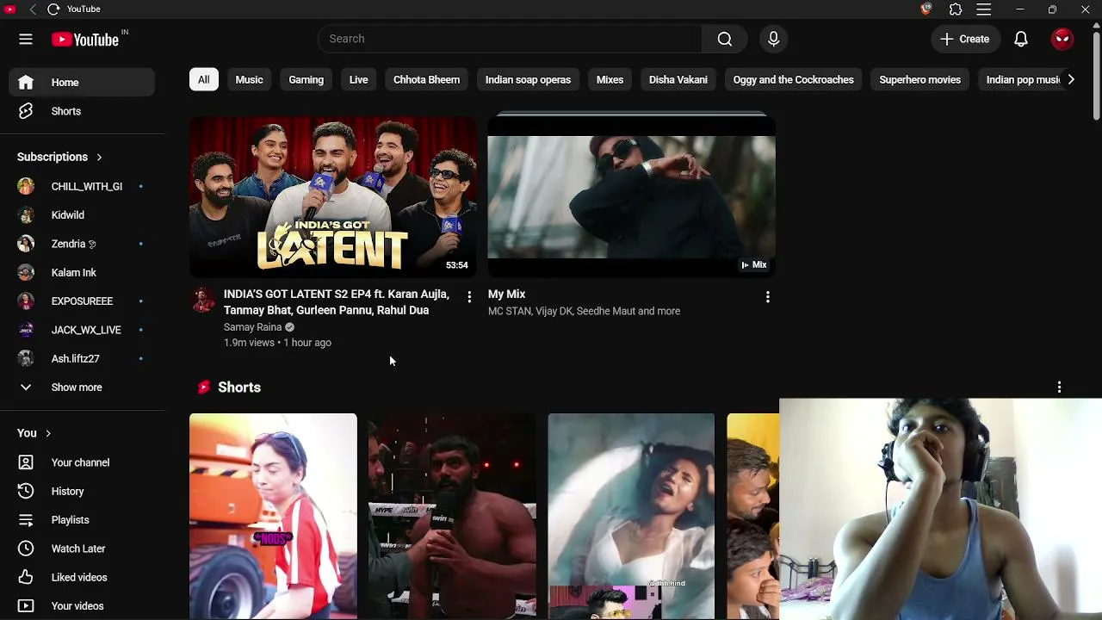Select the Mixes filter chip

pyautogui.click(x=610, y=79)
